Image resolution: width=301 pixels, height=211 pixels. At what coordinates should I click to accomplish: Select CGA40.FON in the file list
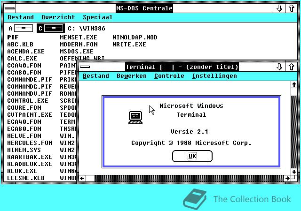pyautogui.click(x=24, y=66)
